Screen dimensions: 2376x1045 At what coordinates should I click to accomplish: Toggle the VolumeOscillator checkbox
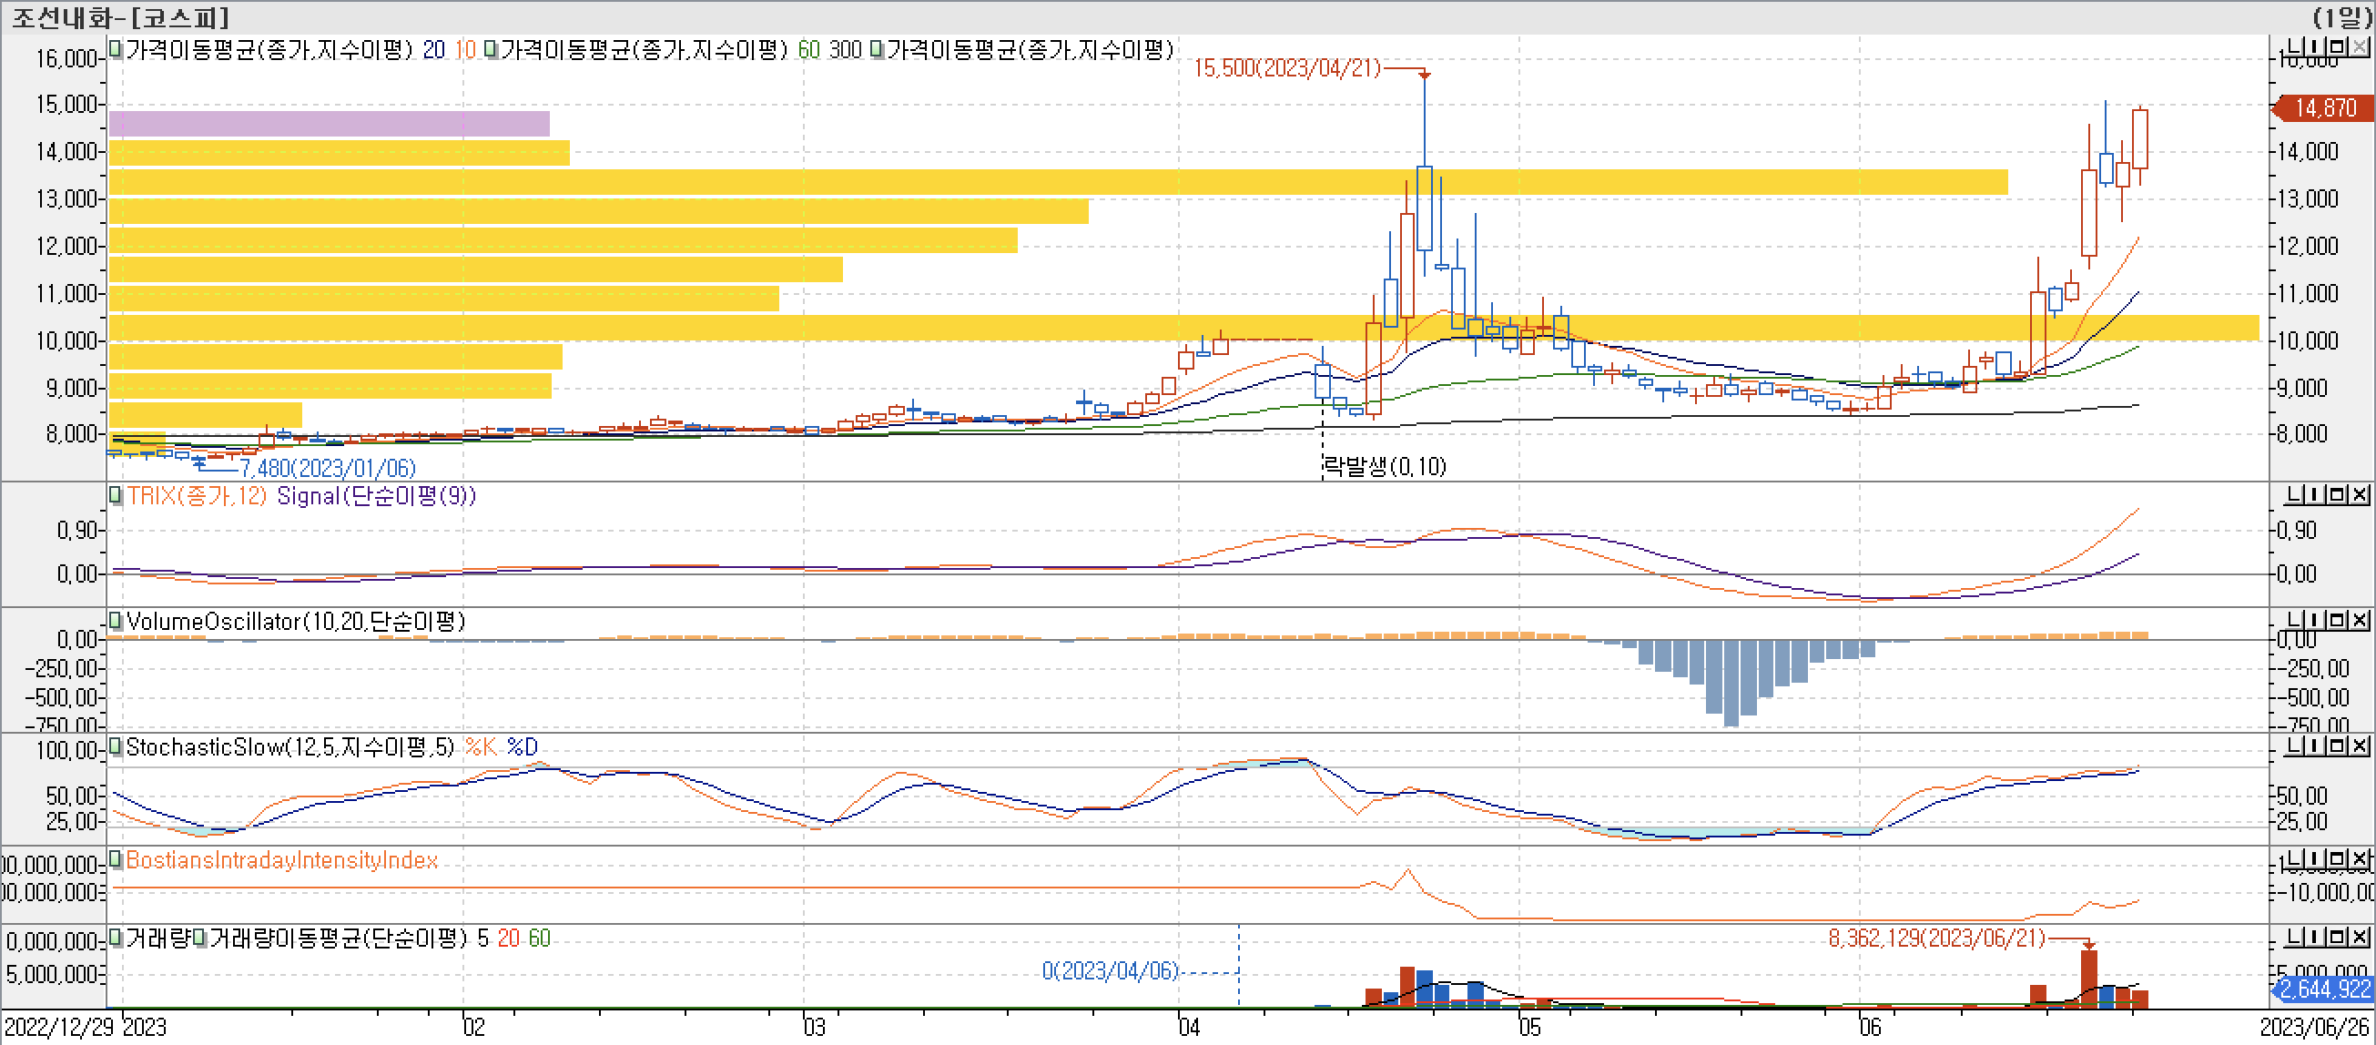pyautogui.click(x=116, y=621)
